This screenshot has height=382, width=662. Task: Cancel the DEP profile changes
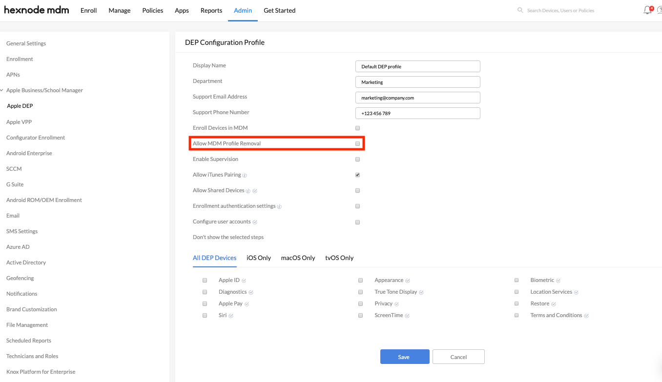[x=458, y=357]
